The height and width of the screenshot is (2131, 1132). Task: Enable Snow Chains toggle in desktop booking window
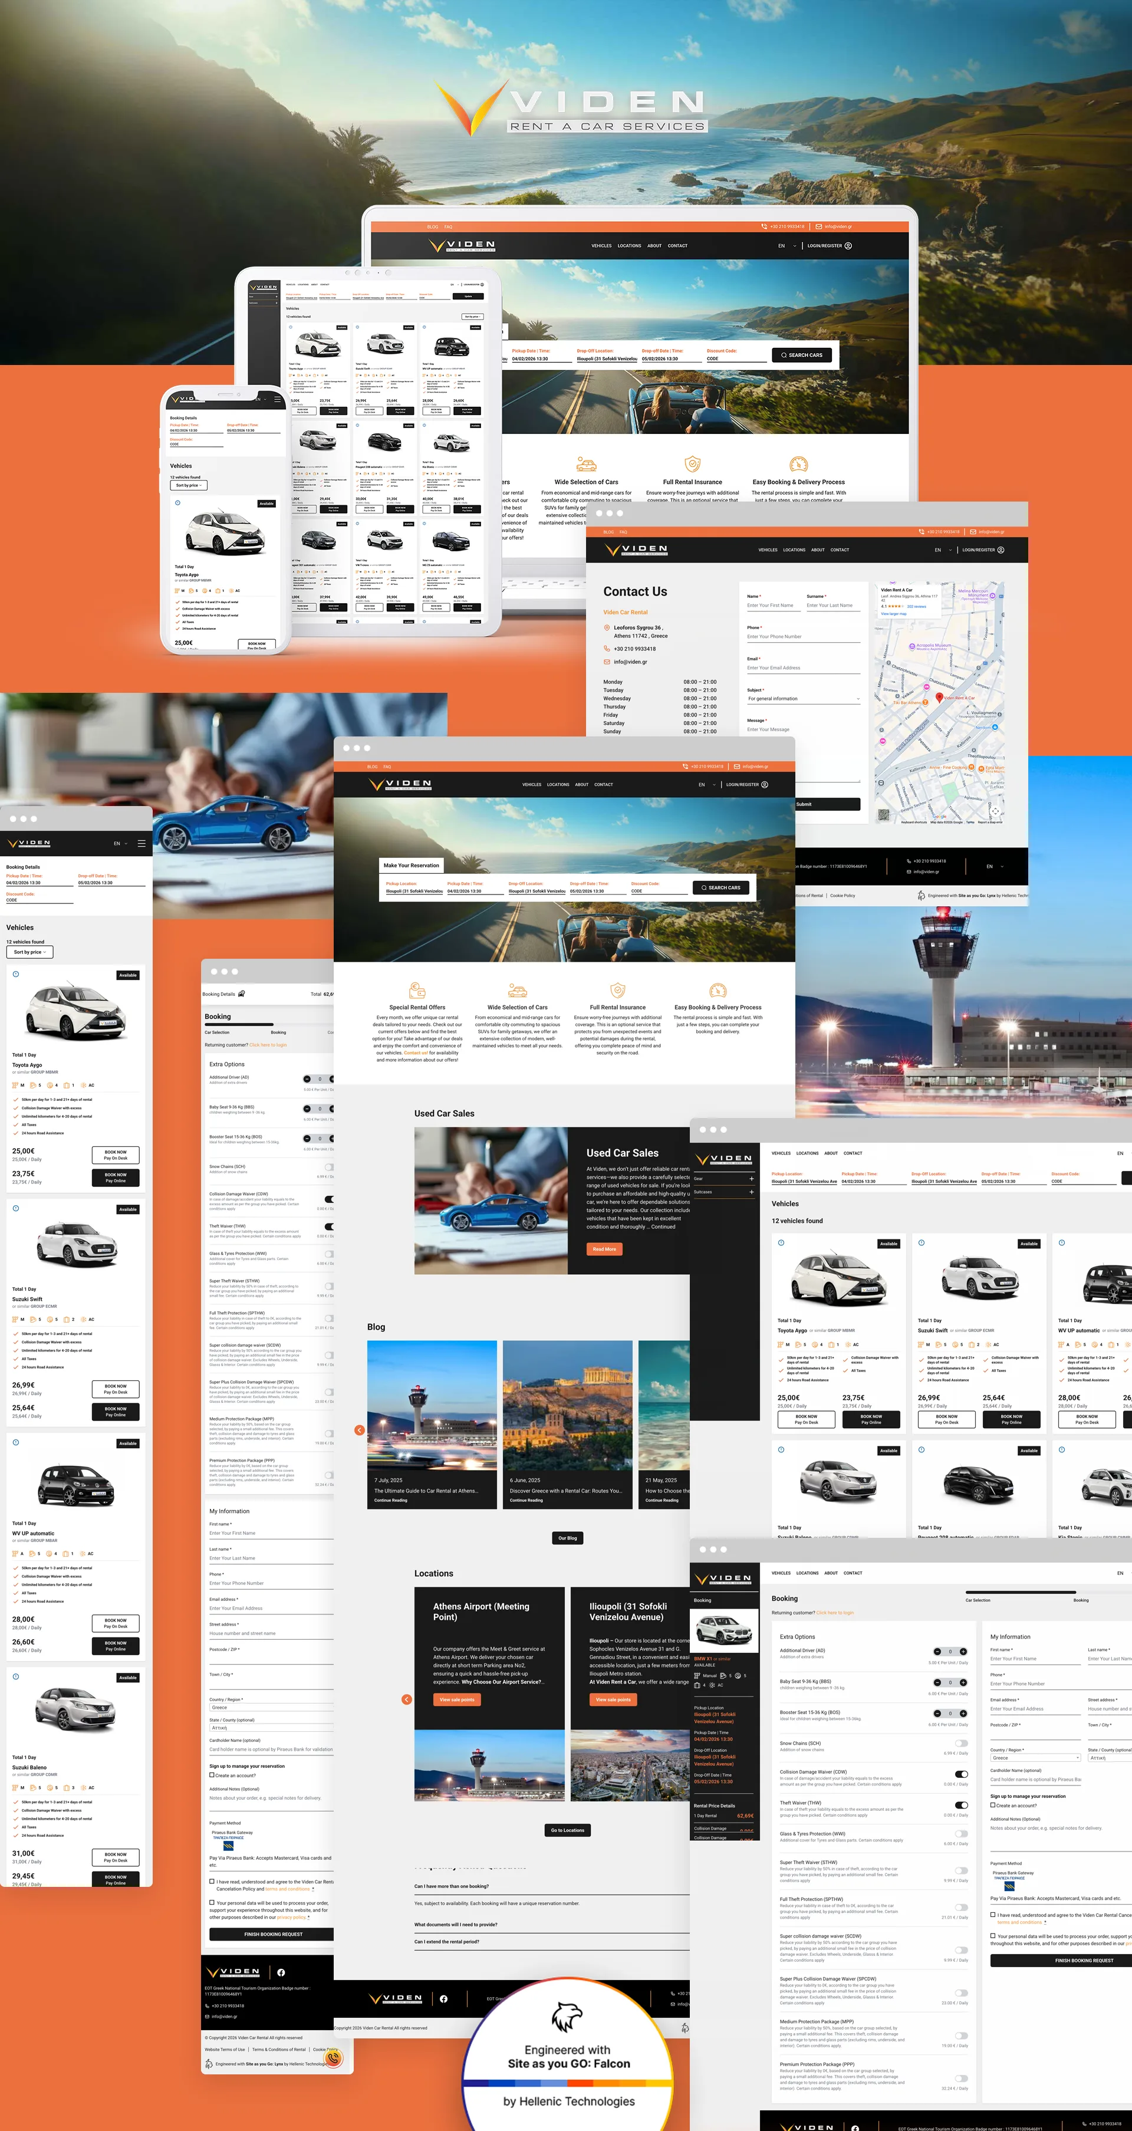[x=961, y=1744]
